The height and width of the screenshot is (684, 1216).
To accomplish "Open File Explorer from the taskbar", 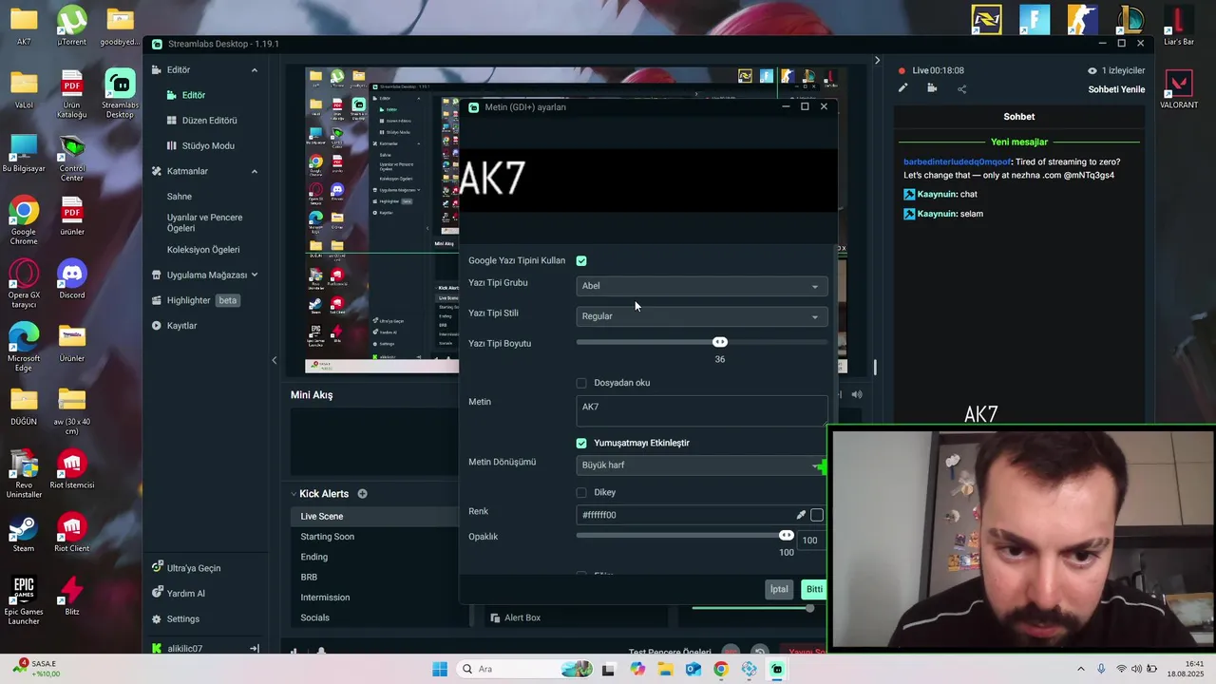I will click(665, 669).
